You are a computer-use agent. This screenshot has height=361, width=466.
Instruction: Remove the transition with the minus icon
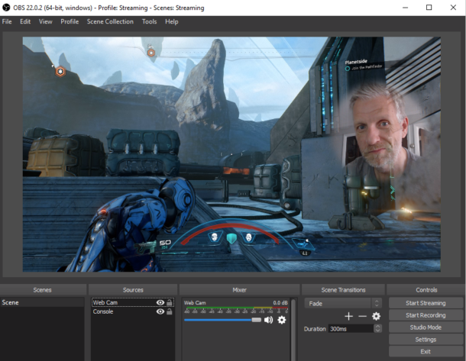362,316
